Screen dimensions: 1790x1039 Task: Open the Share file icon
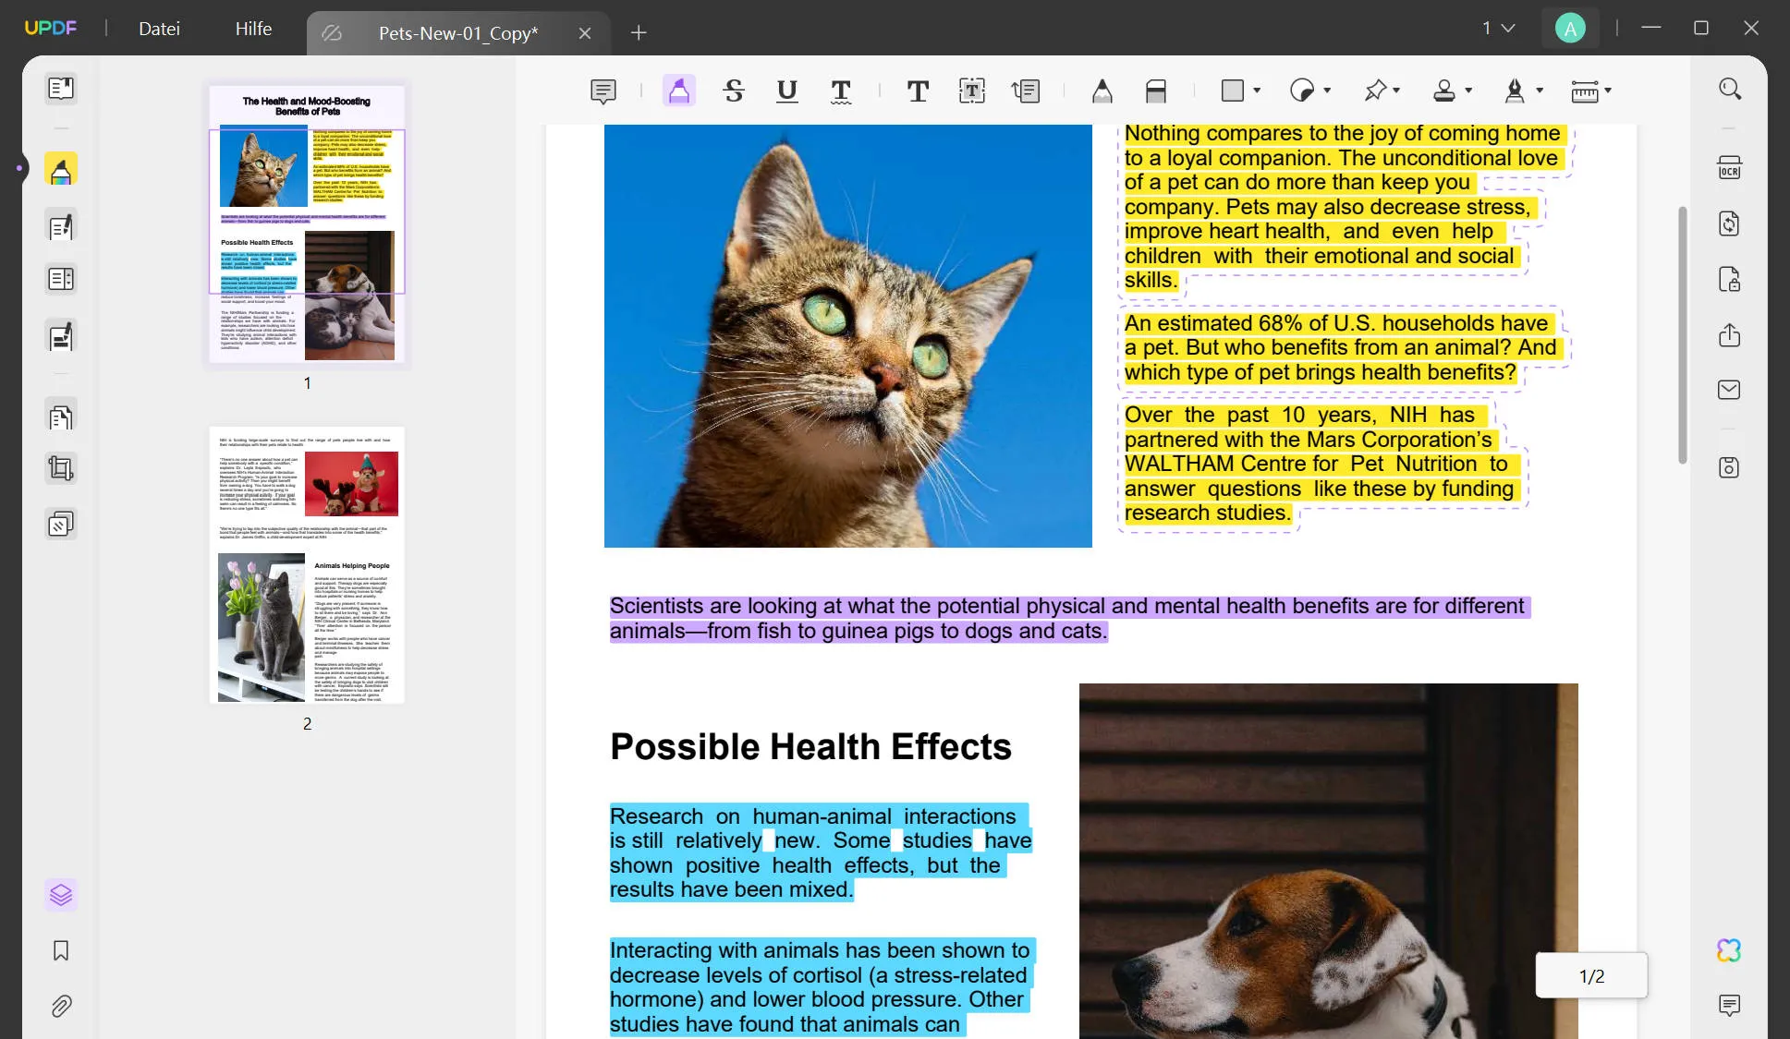(x=1730, y=334)
